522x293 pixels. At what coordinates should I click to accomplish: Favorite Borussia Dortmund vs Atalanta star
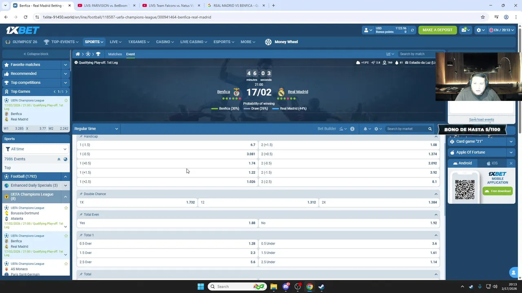pyautogui.click(x=66, y=208)
